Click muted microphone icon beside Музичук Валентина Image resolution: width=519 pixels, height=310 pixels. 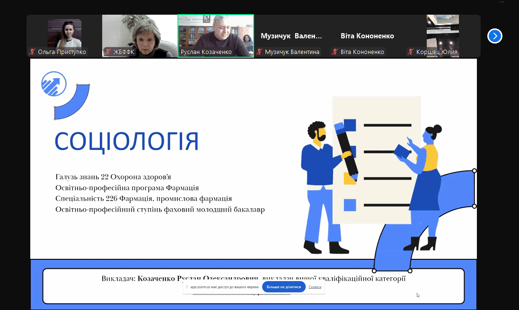[x=259, y=52]
